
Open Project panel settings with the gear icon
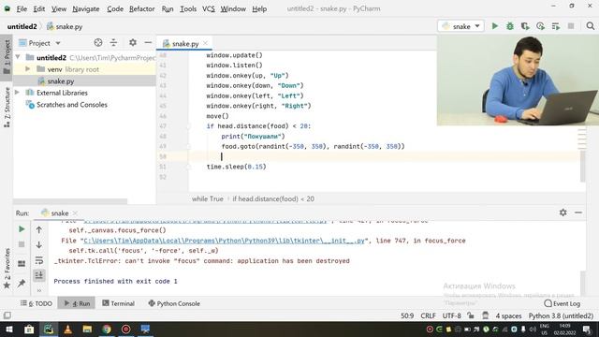point(133,43)
